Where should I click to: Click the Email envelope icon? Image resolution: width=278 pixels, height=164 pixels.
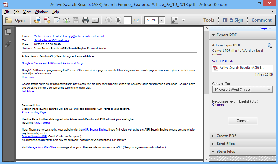[x=95, y=20]
